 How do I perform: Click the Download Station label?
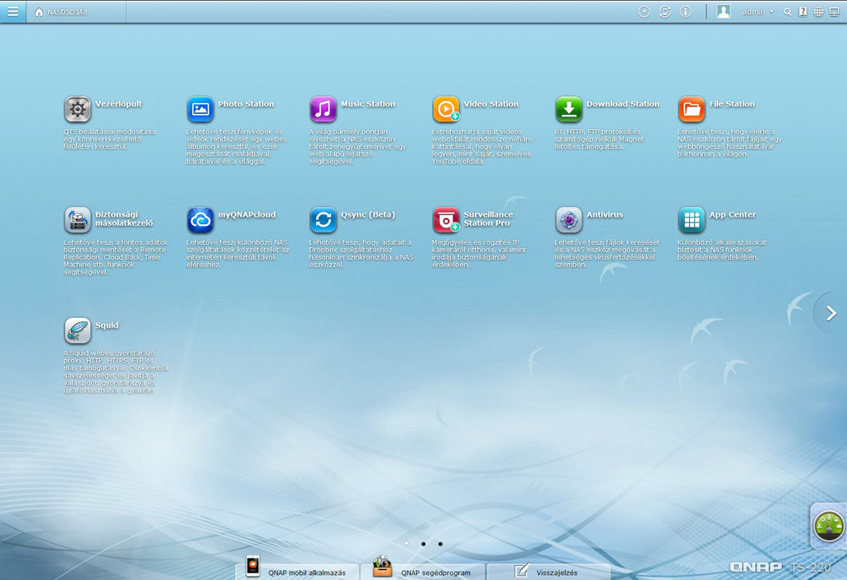(x=623, y=103)
